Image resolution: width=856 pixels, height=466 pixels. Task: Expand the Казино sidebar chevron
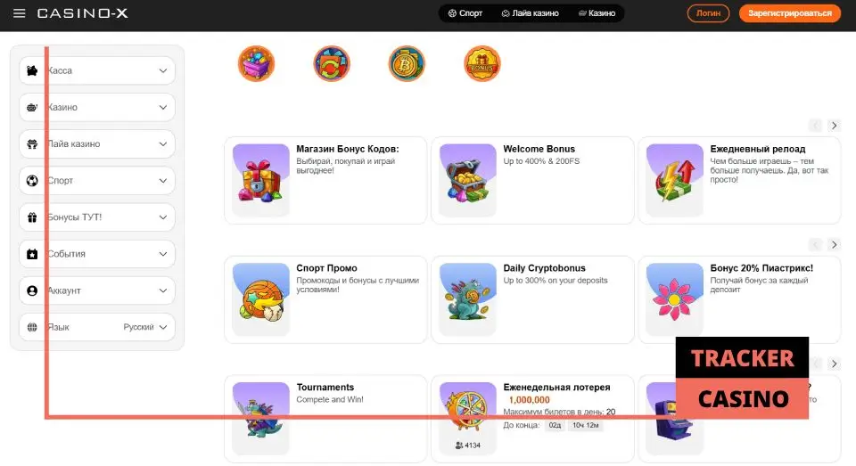coord(162,107)
